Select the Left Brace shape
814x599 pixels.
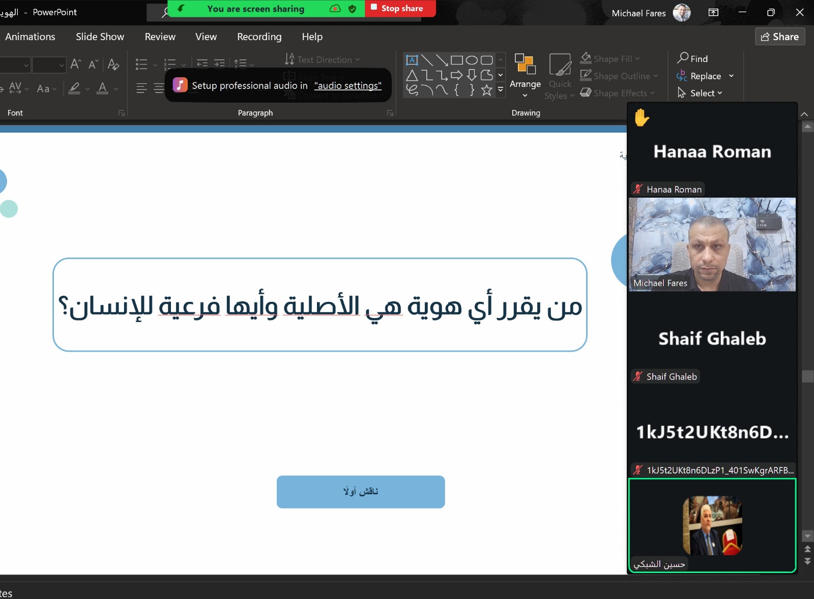(x=456, y=90)
